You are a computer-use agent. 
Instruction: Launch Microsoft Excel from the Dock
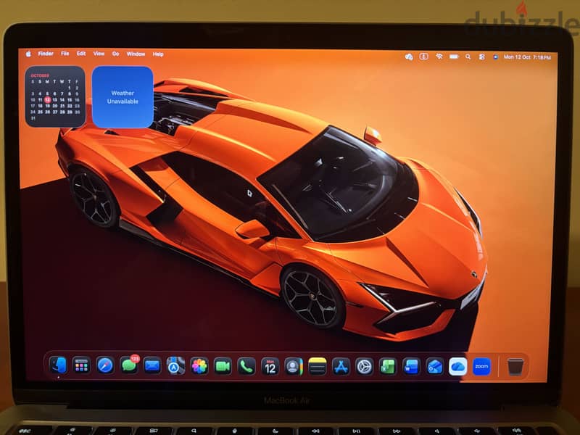coord(388,366)
